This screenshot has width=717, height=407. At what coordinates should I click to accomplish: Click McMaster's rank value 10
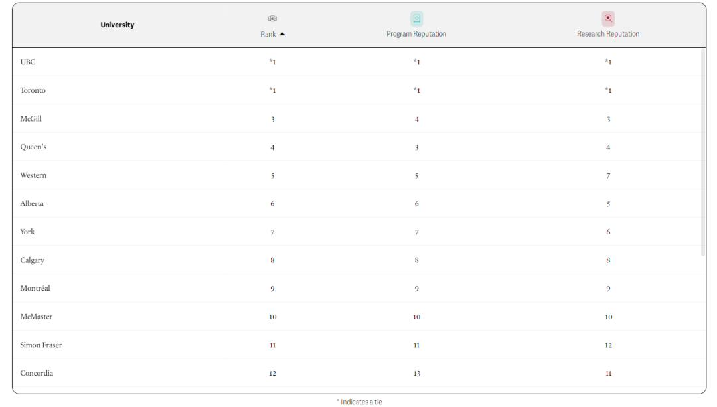[272, 317]
